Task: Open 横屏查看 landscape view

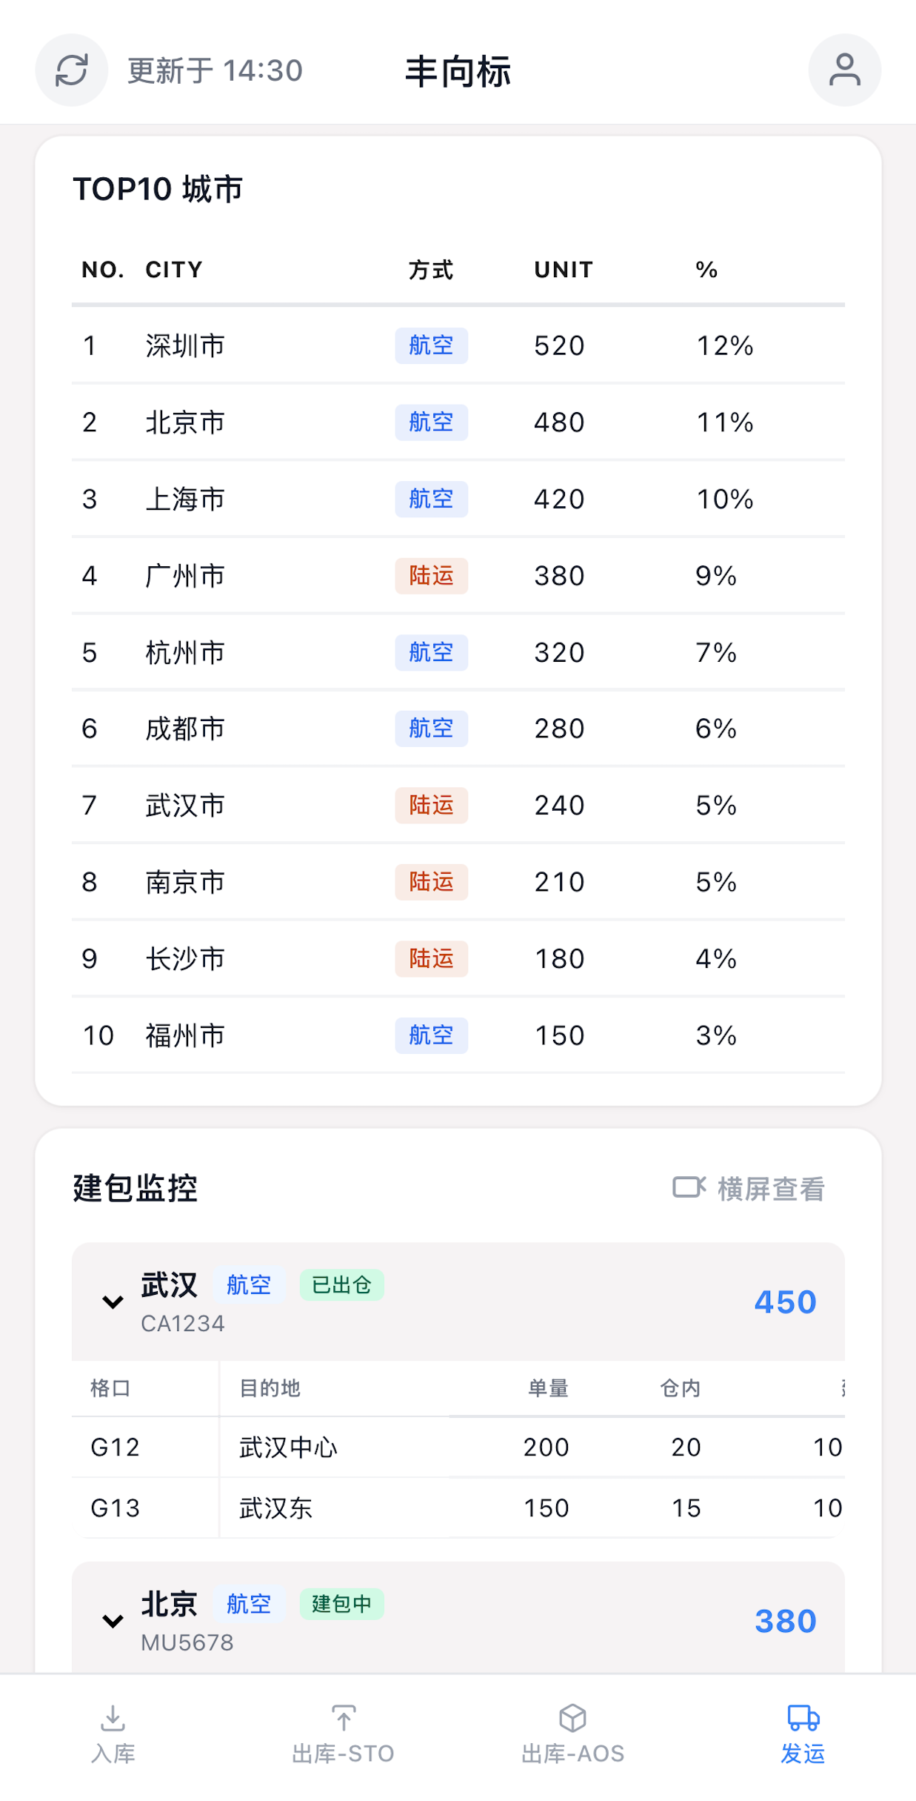Action: pyautogui.click(x=749, y=1188)
